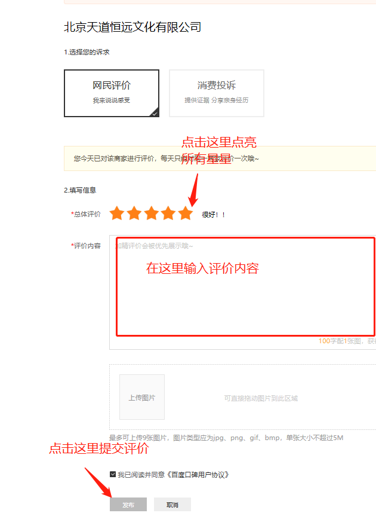Viewport: 376px width, 528px height.
Task: Select the 网民评价 option card
Action: [x=112, y=93]
